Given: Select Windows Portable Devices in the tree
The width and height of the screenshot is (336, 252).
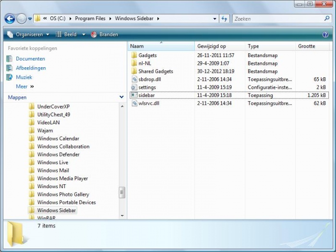Looking at the screenshot, I should click(66, 202).
